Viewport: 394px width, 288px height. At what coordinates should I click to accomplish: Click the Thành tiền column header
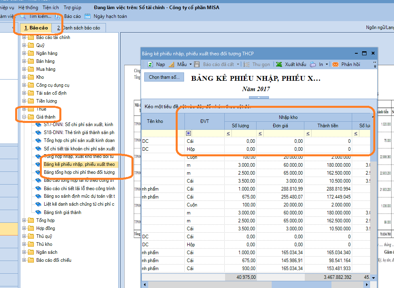[327, 126]
